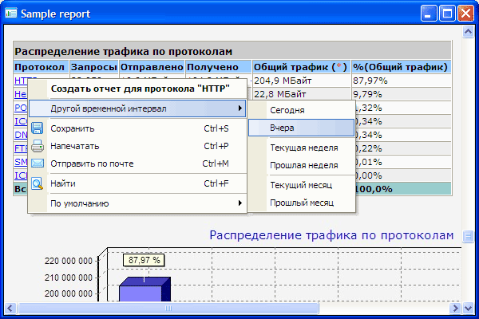The height and width of the screenshot is (319, 479).
Task: Choose Напечатать menu entry
Action: point(137,146)
